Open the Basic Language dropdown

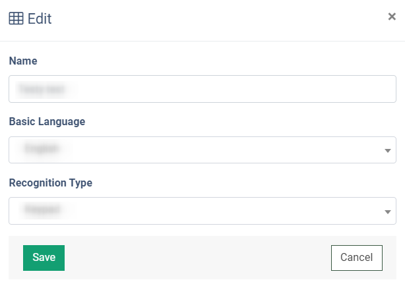click(202, 150)
